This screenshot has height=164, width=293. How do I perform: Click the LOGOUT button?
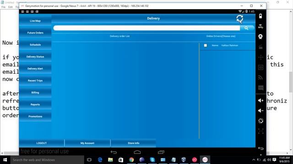(42, 143)
